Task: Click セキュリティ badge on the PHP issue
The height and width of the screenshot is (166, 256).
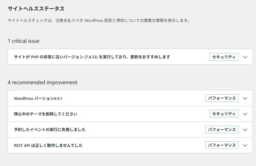Action: [x=224, y=57]
